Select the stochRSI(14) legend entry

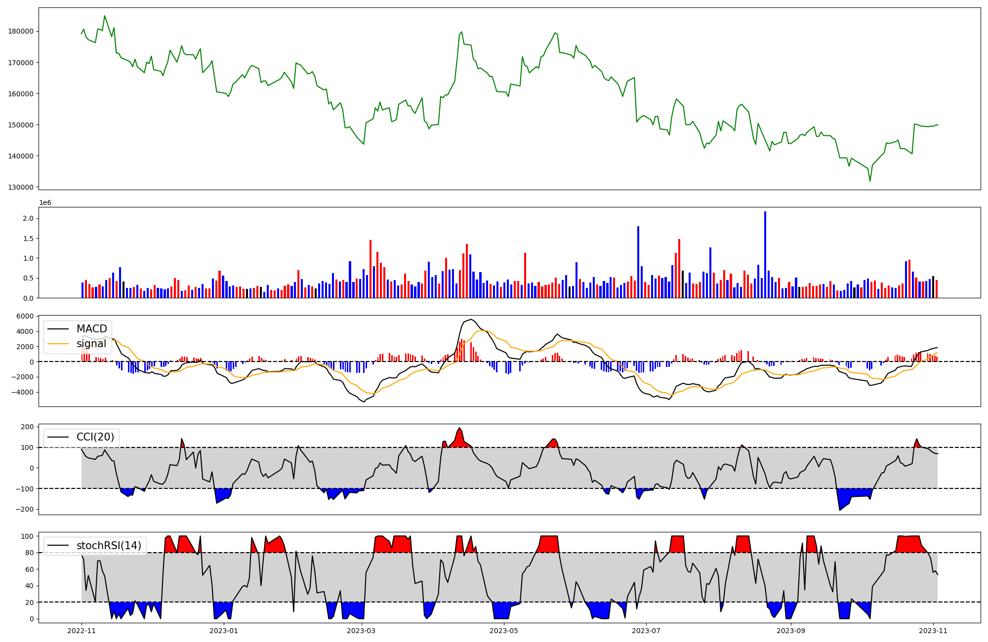coord(109,546)
